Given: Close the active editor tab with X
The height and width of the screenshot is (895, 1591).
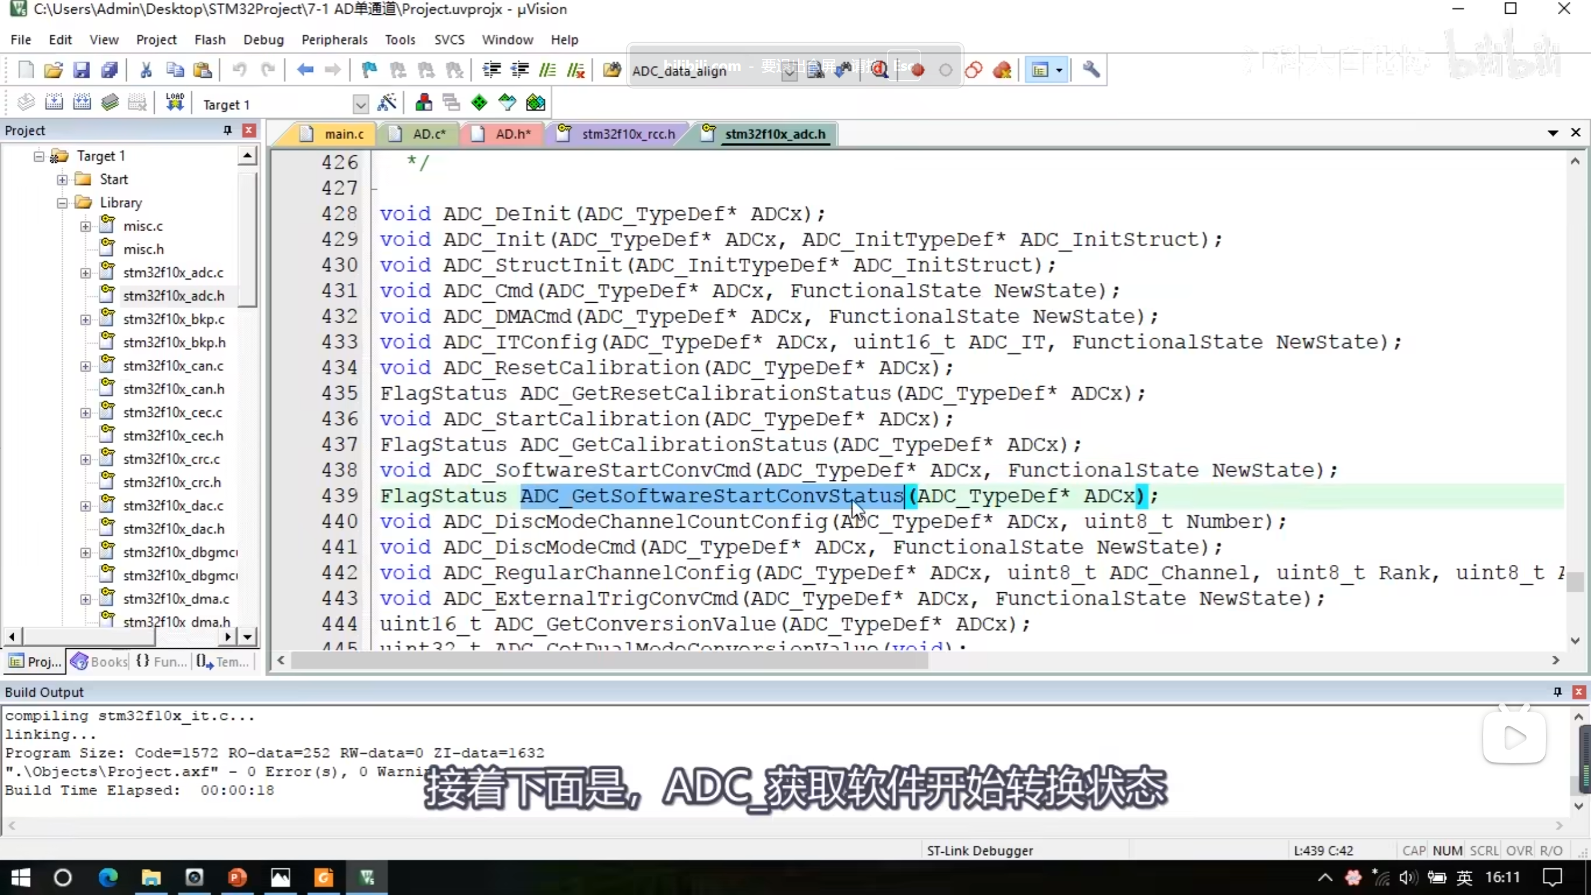Looking at the screenshot, I should (x=1575, y=132).
